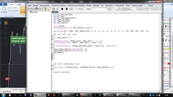Click the greyed stop icon in toolbar
Screen dimensions: 173x97
click(x=71, y=9)
